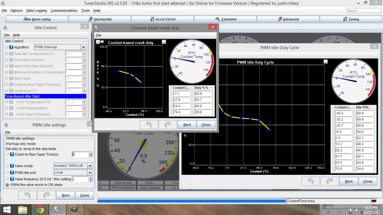Open the crank duty graph top-right options icon
Screen dimensions: 383x215
164,42
